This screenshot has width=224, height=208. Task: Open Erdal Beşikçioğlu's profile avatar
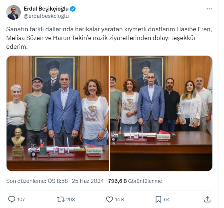[13, 12]
